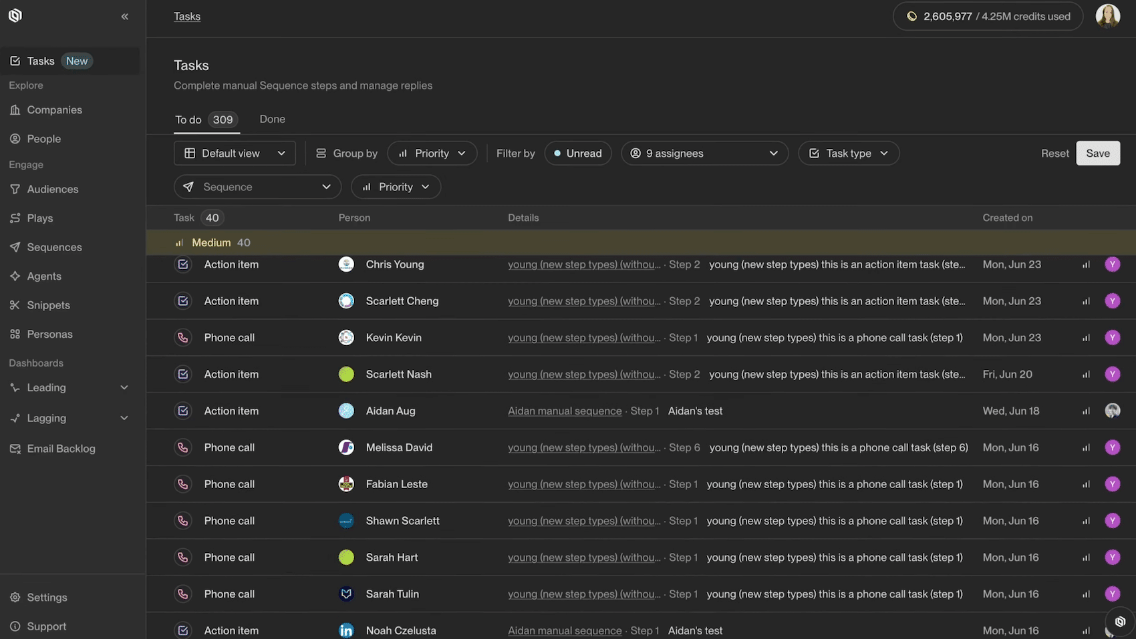
Task: Open People in the sidebar
Action: [x=43, y=139]
